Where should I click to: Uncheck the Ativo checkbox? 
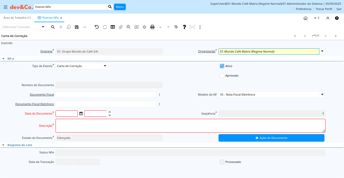tap(222, 66)
